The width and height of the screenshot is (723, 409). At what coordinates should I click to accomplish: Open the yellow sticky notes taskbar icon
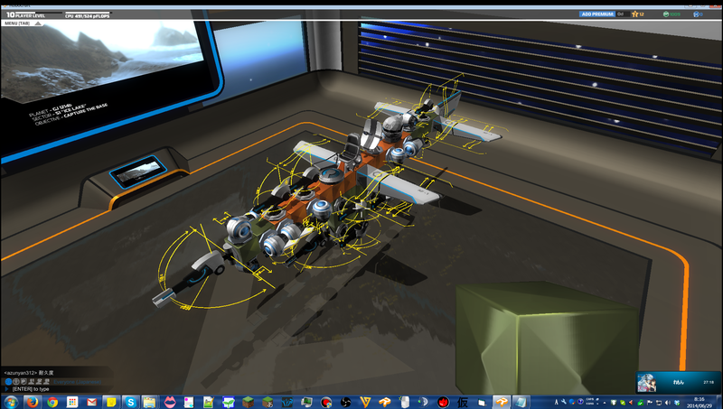pos(111,402)
